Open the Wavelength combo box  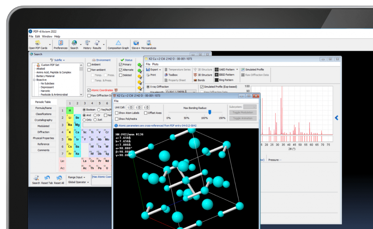pyautogui.click(x=181, y=92)
